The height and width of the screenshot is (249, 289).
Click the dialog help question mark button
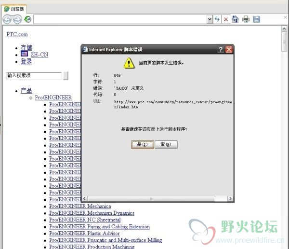coord(221,50)
